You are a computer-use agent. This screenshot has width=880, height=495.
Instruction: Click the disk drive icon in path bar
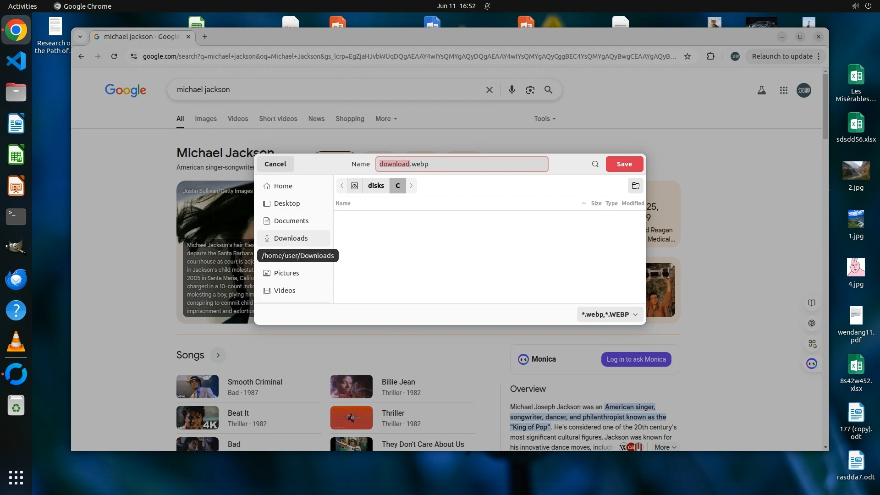(354, 186)
